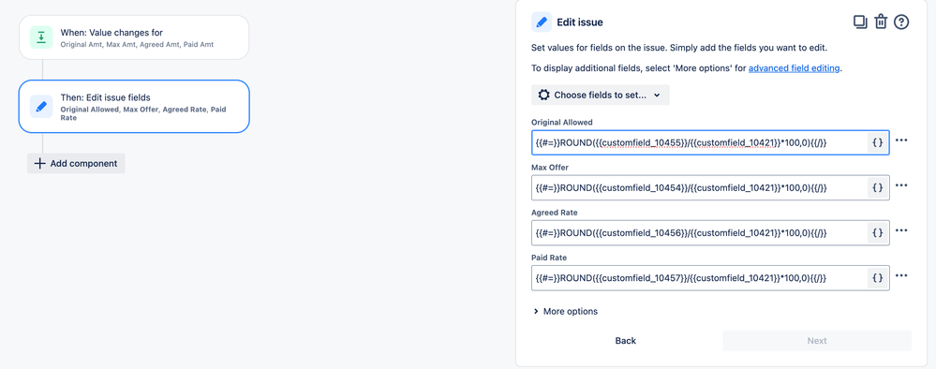Click the Back button
The image size is (936, 369).
[626, 340]
